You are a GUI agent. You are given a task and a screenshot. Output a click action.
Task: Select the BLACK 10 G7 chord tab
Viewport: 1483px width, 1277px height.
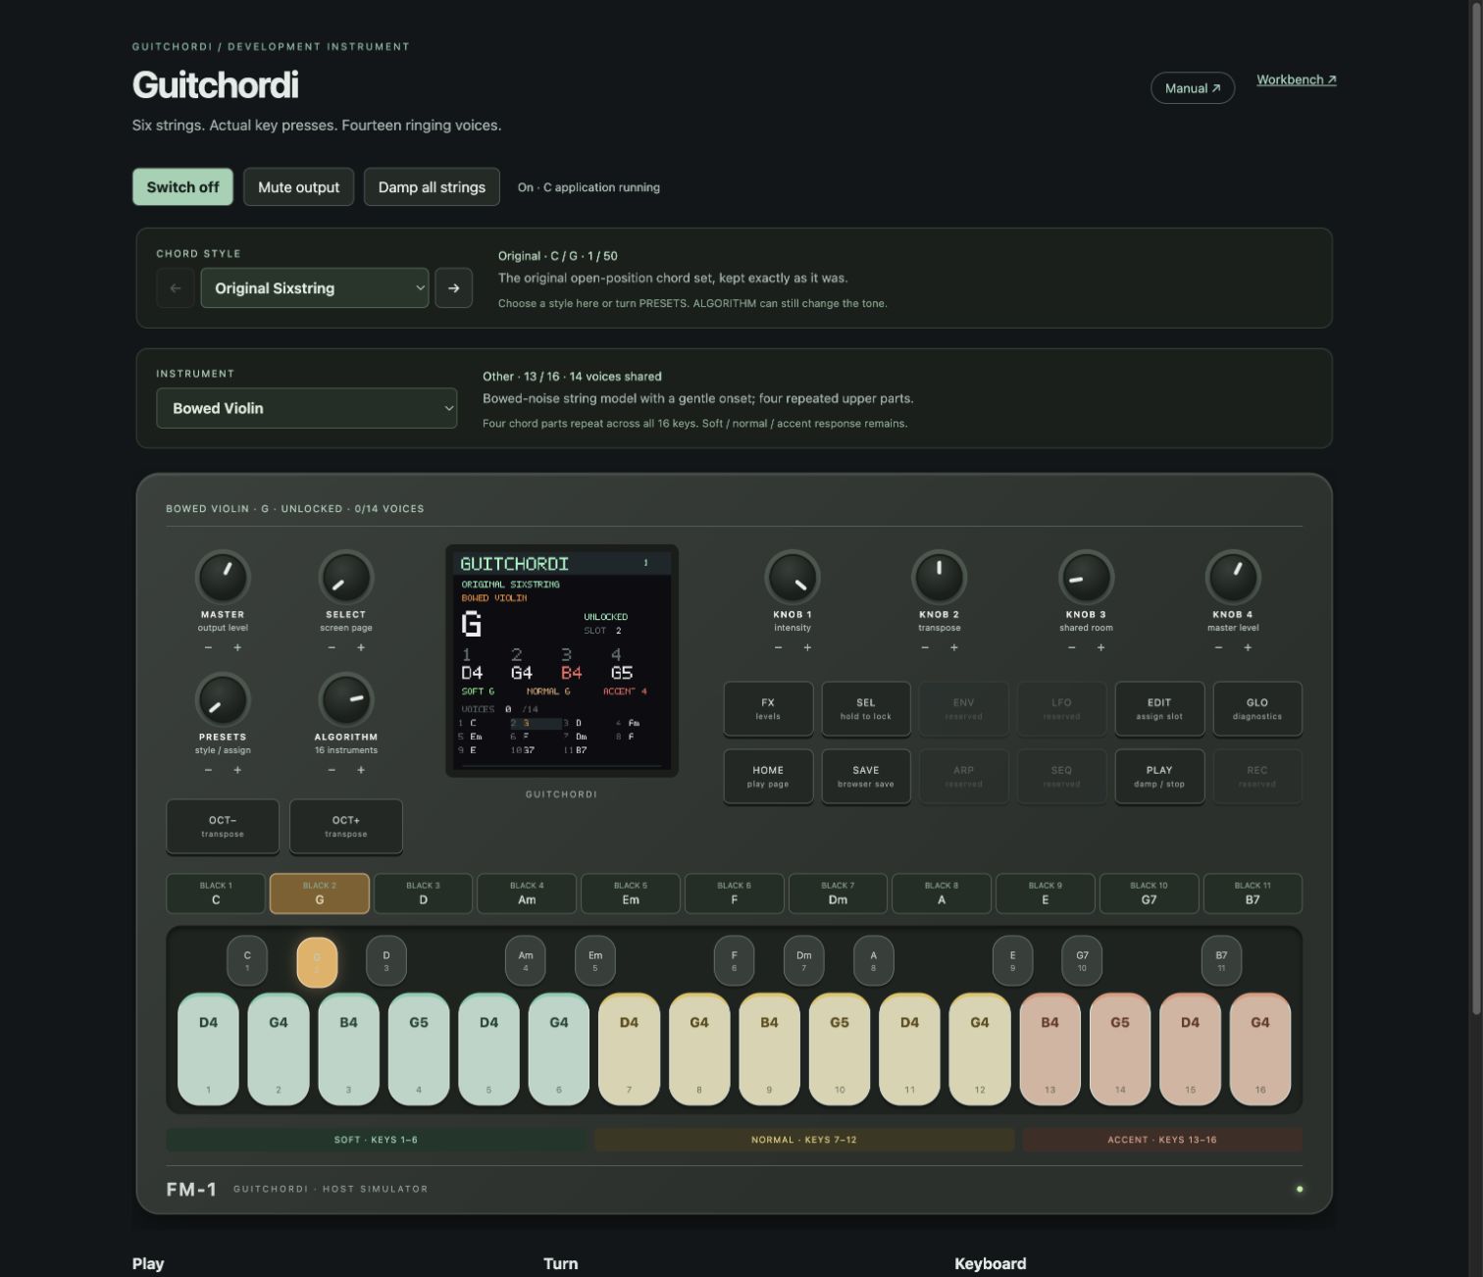[x=1149, y=894]
